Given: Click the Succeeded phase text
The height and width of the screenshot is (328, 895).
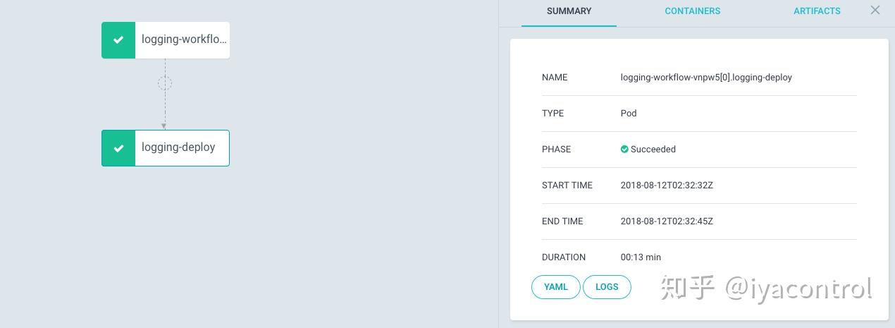Looking at the screenshot, I should point(653,150).
